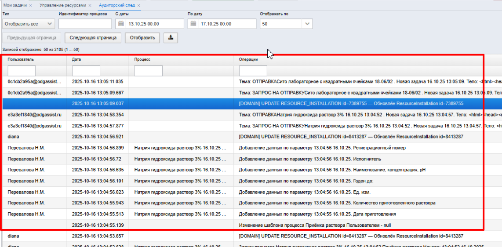Focus the 'Идентификатор процесса' input field
Viewport: 502px width, 247px height.
tap(85, 24)
